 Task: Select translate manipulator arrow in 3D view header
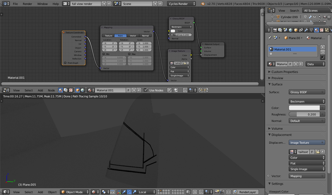[x=124, y=192]
